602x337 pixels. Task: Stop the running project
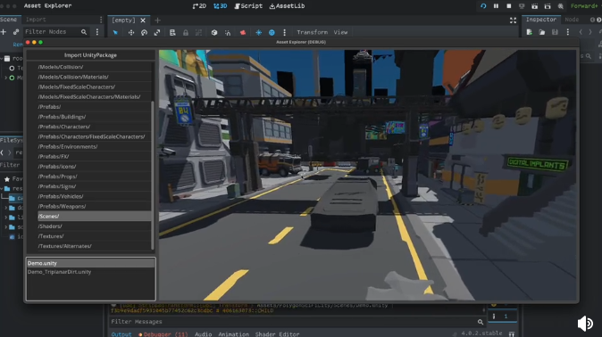(509, 6)
